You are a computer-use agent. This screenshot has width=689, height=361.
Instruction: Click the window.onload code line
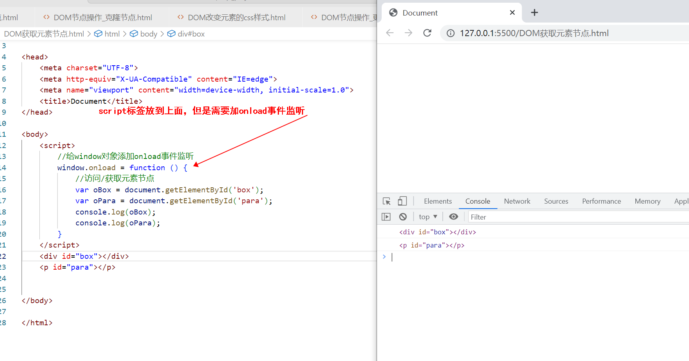(x=122, y=167)
